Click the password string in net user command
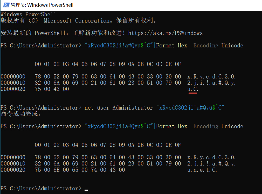 [190, 108]
